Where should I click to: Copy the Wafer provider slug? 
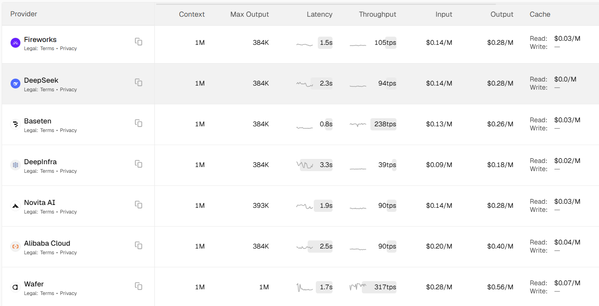pos(139,286)
